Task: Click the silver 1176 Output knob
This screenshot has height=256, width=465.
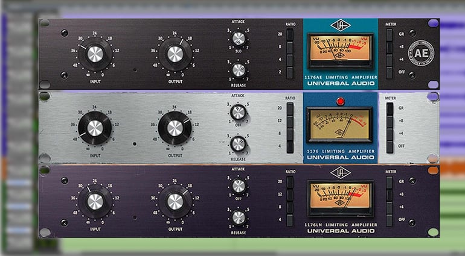Action: pos(175,128)
